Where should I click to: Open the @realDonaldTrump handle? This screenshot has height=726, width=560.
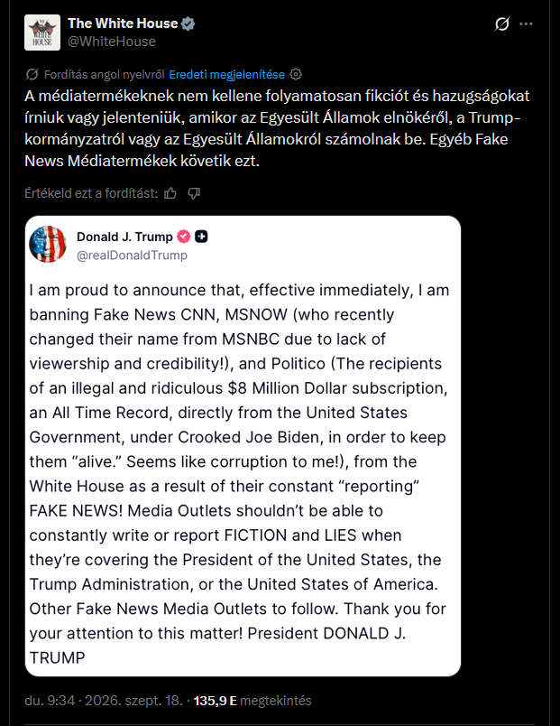click(x=132, y=256)
